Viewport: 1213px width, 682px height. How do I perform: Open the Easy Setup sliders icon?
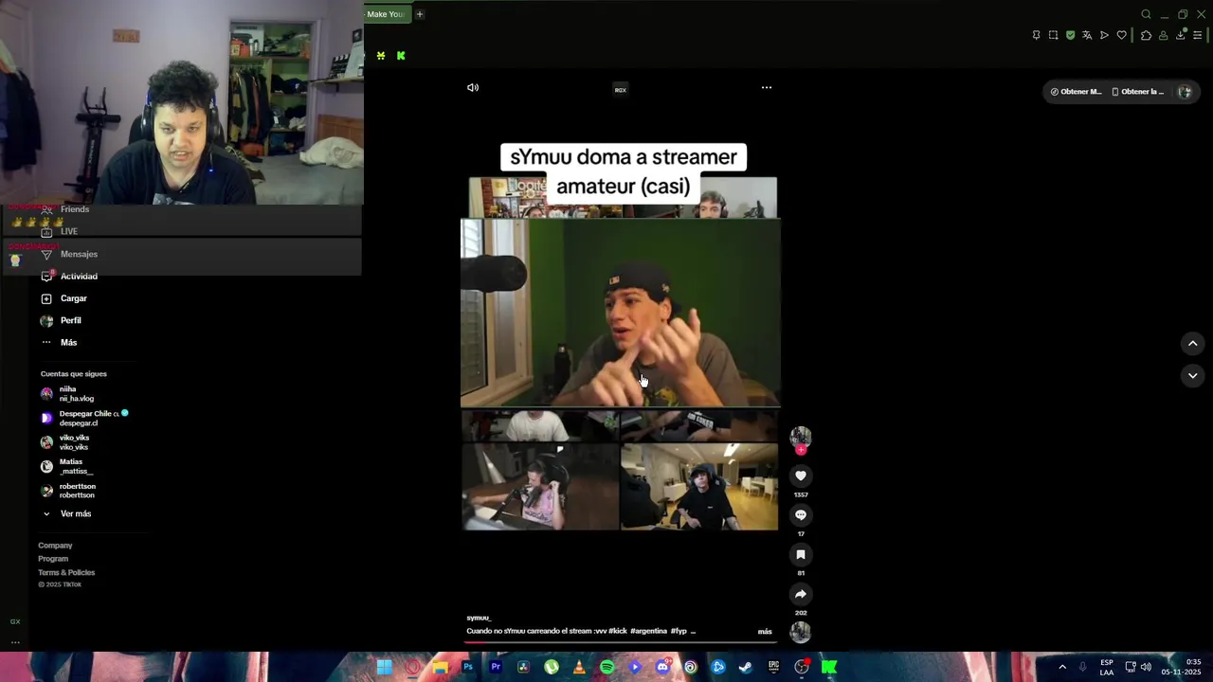pyautogui.click(x=1198, y=35)
